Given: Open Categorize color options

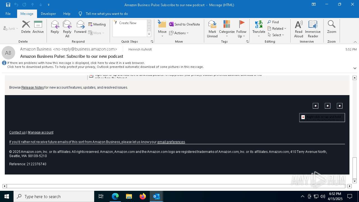Looking at the screenshot, I should pyautogui.click(x=227, y=29).
